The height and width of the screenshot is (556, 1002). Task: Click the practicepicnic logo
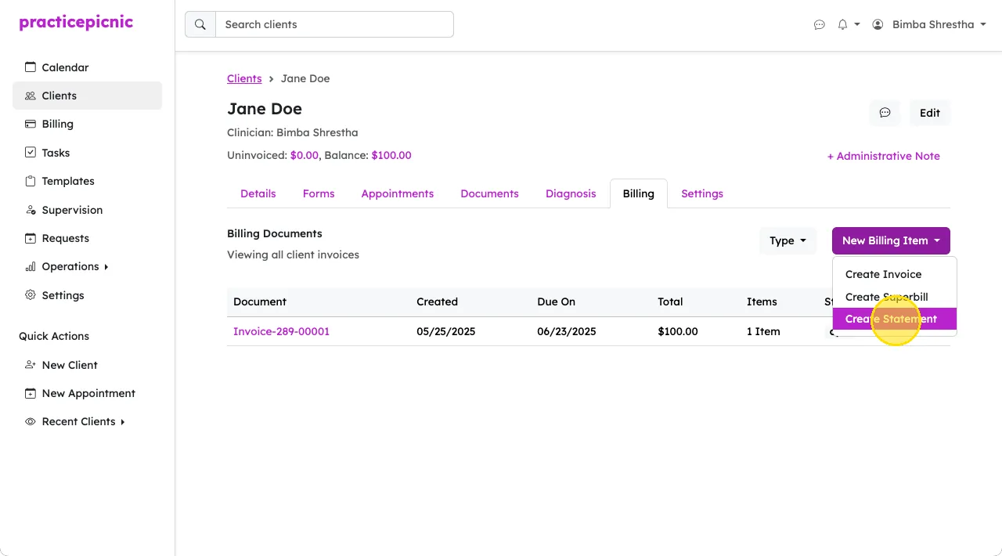(x=76, y=22)
